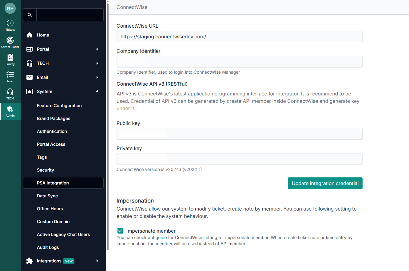The width and height of the screenshot is (409, 271).
Task: Open the impersonation guide link
Action: (x=161, y=238)
